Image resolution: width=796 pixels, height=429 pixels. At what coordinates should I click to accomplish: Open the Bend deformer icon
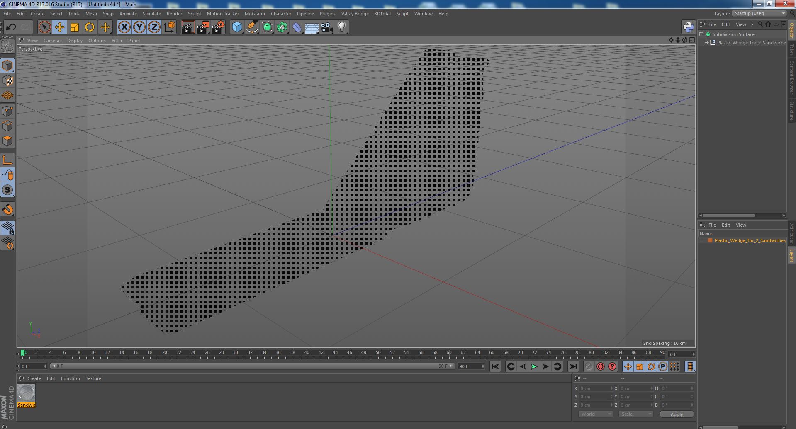pyautogui.click(x=297, y=27)
